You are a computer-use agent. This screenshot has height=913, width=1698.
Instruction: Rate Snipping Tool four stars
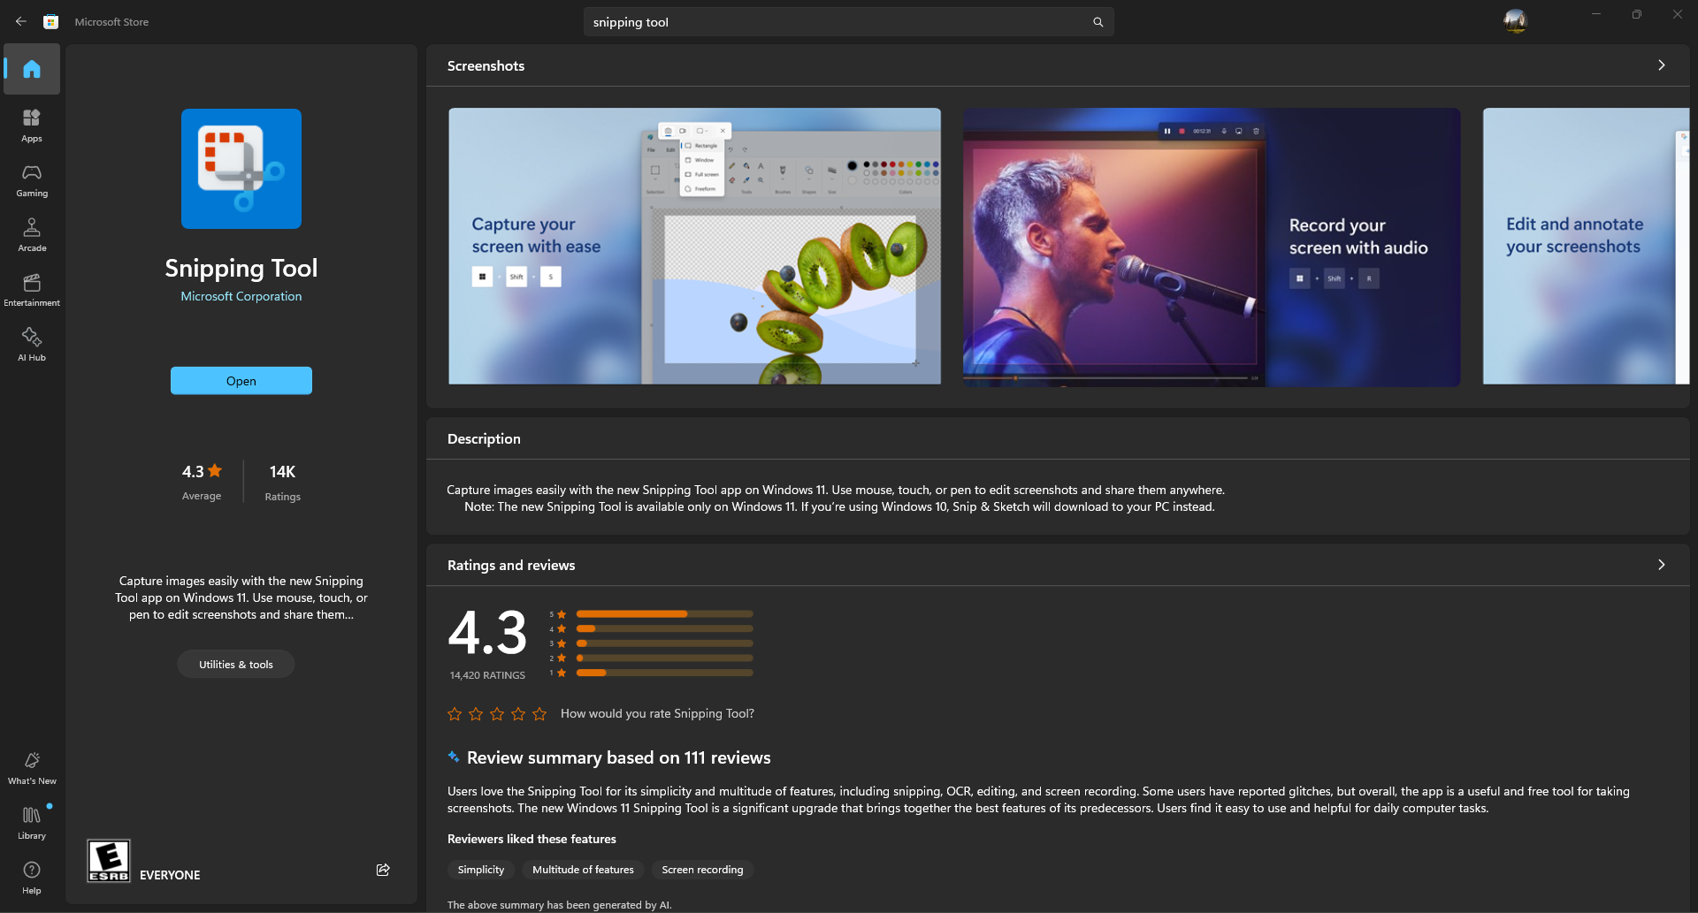point(518,713)
